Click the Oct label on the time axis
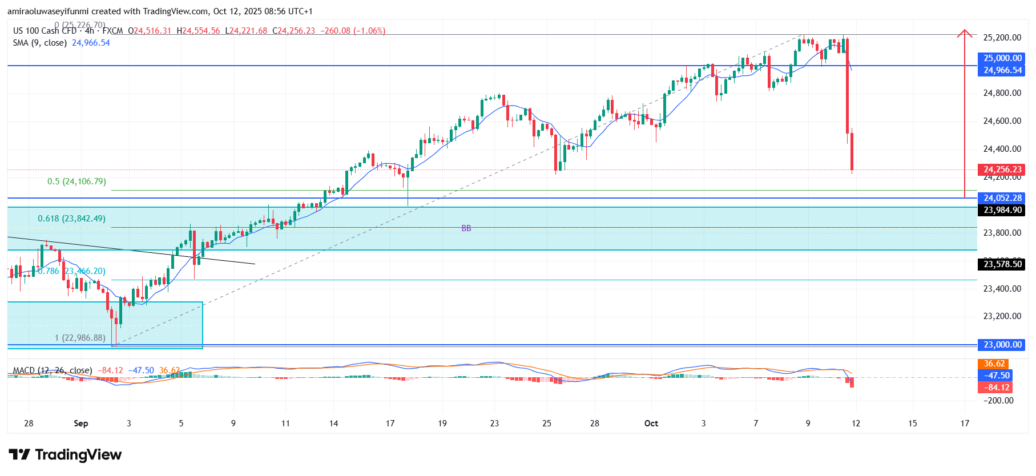 [651, 423]
